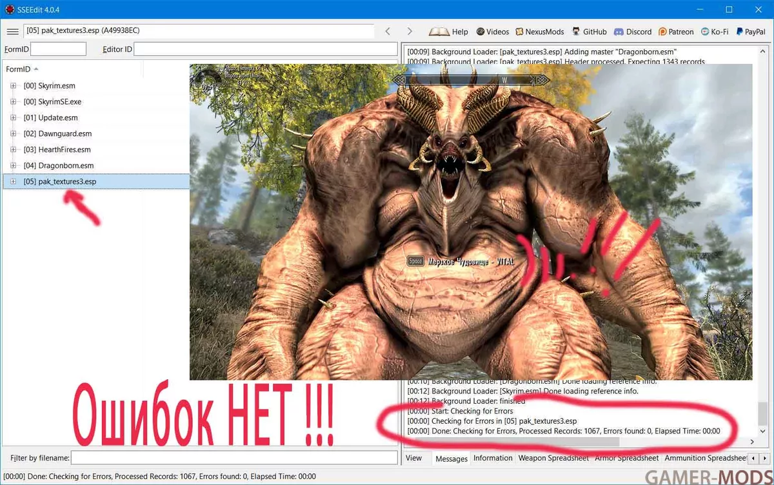Image resolution: width=774 pixels, height=485 pixels.
Task: Visit NexusMods from the toolbar
Action: click(539, 32)
